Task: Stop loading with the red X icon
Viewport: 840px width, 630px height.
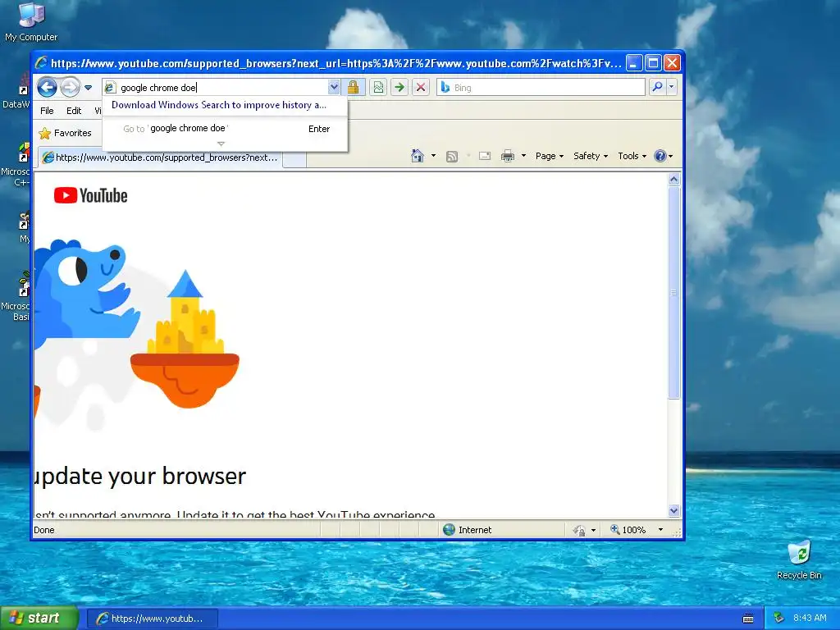Action: coord(421,87)
